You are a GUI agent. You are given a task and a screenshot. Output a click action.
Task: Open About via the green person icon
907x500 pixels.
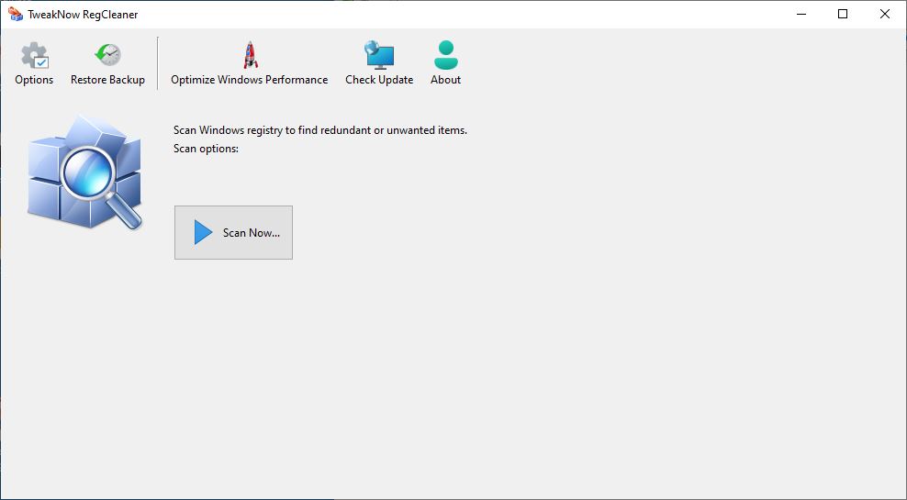pyautogui.click(x=445, y=55)
